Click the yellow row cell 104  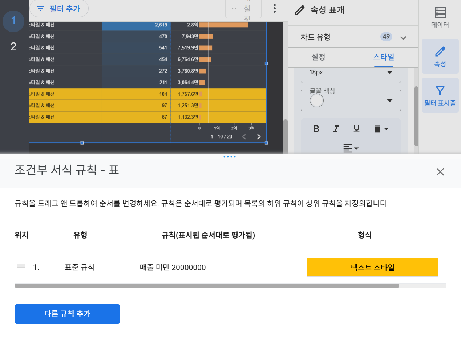coord(163,94)
